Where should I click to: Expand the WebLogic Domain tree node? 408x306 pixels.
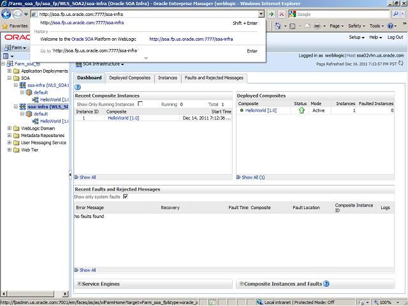[x=10, y=128]
